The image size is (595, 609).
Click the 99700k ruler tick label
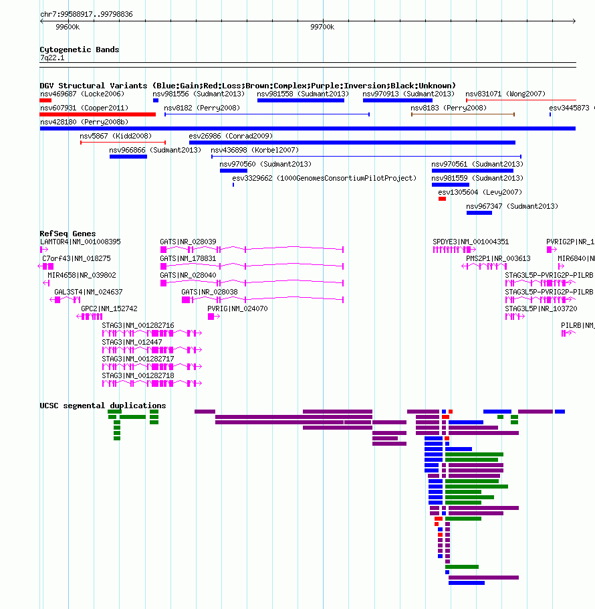click(322, 27)
